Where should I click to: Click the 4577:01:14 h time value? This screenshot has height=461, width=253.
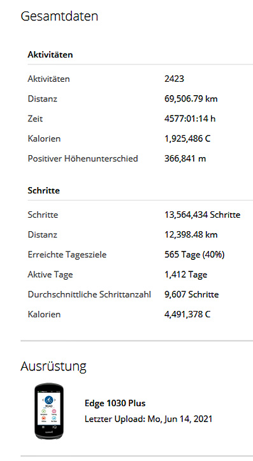190,119
